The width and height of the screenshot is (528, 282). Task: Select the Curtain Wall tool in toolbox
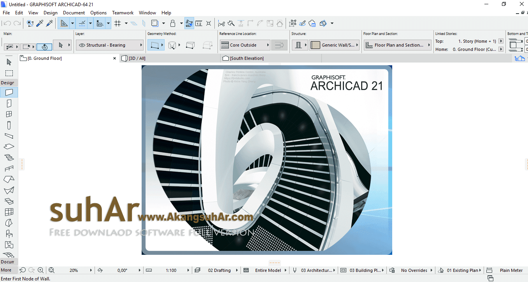[x=9, y=212]
